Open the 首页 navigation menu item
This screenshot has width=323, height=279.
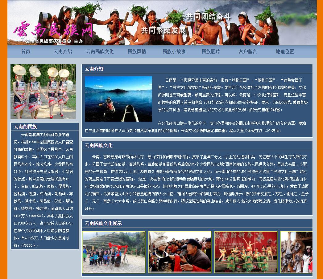[x=26, y=52]
